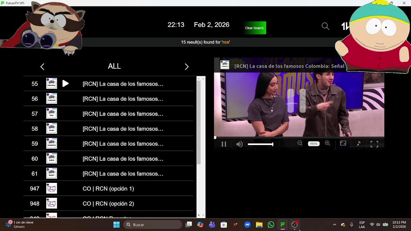This screenshot has height=231, width=411.
Task: Open channel 60 La casa de los famosos title
Action: 123,159
